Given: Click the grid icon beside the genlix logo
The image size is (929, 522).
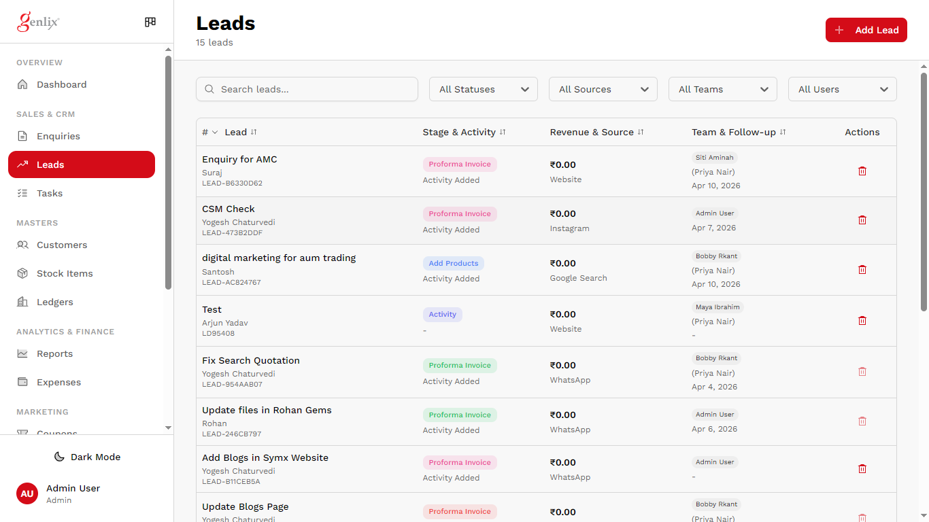Looking at the screenshot, I should point(150,22).
